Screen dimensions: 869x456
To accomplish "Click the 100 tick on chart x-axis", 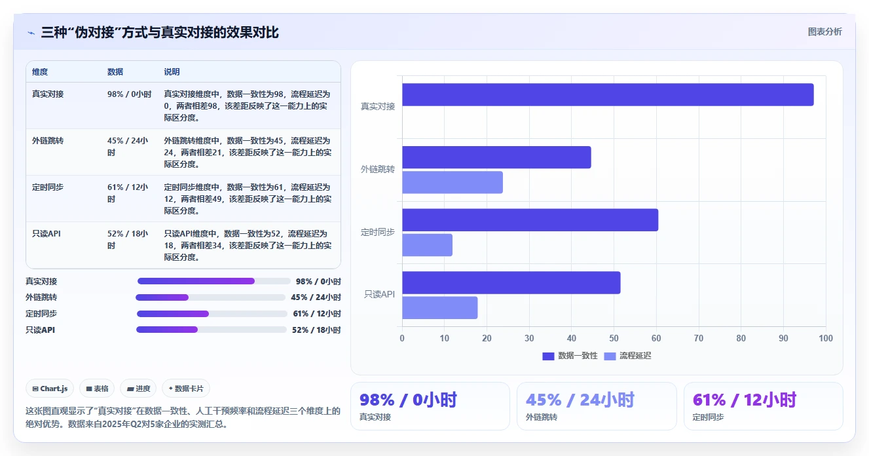I will pos(826,338).
